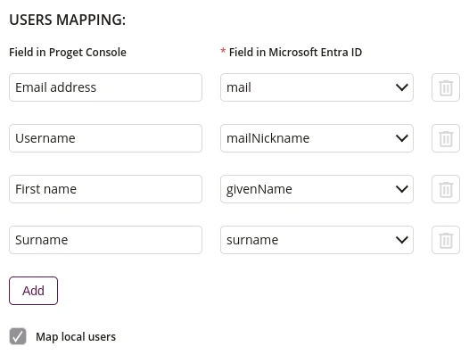The image size is (469, 363).
Task: Focus the Email address field
Action: (x=105, y=87)
